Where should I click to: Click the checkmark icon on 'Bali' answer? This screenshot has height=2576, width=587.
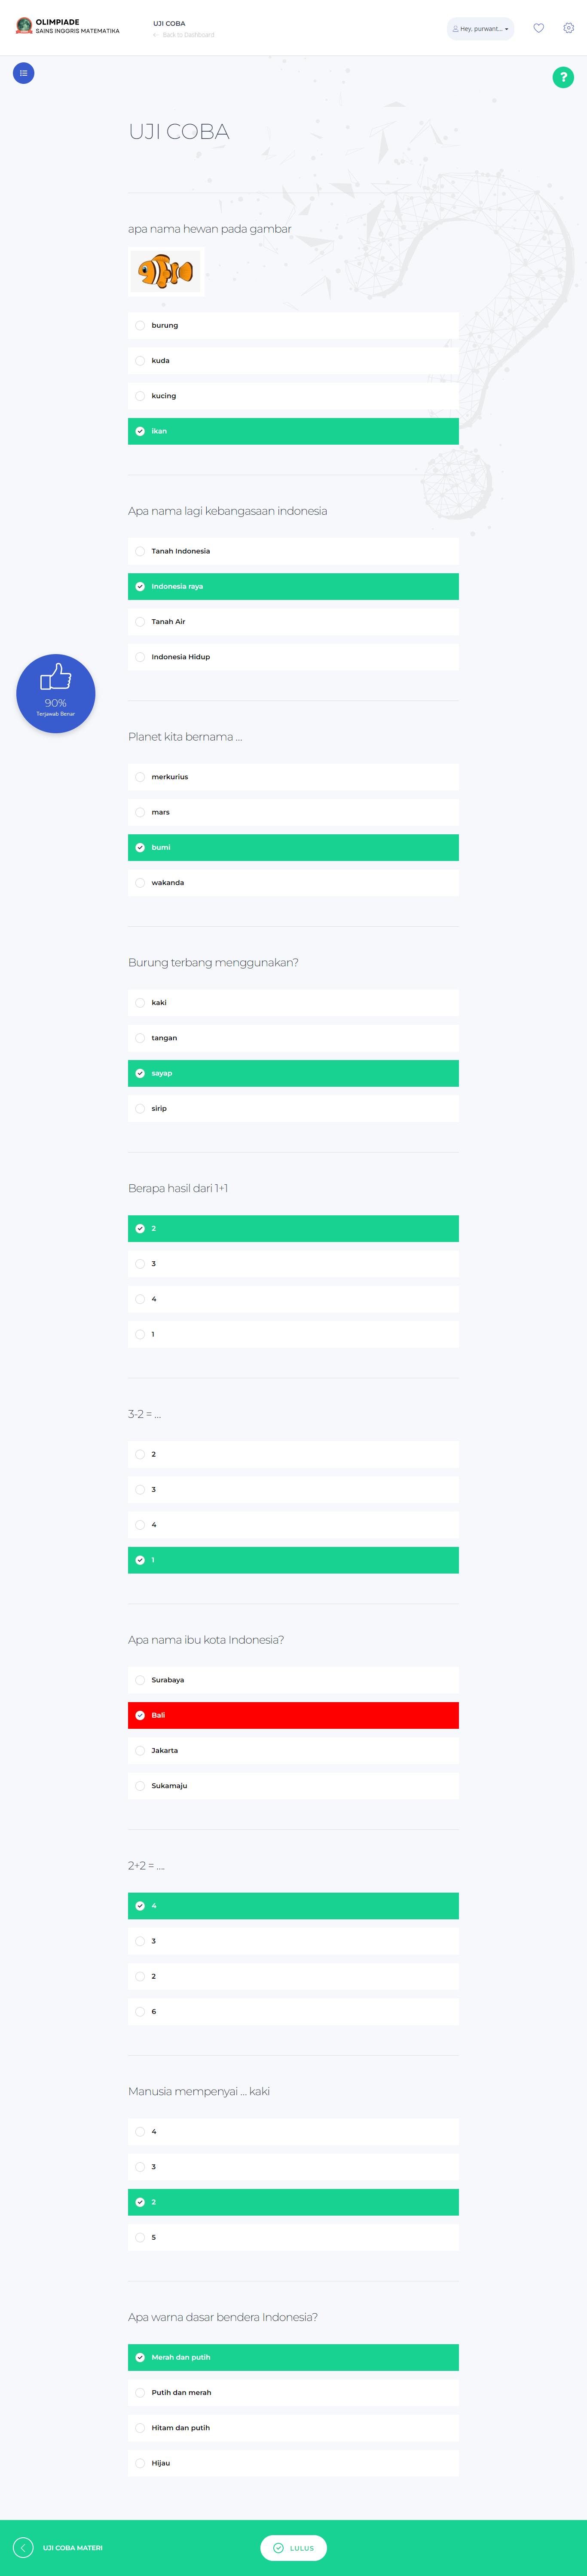point(140,1715)
